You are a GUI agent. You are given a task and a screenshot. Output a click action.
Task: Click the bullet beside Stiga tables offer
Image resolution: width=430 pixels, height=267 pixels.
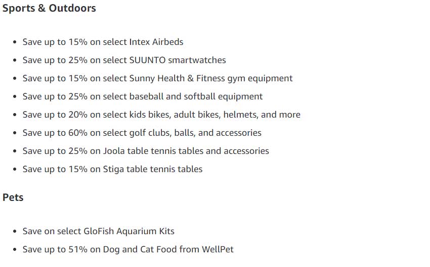coord(15,170)
